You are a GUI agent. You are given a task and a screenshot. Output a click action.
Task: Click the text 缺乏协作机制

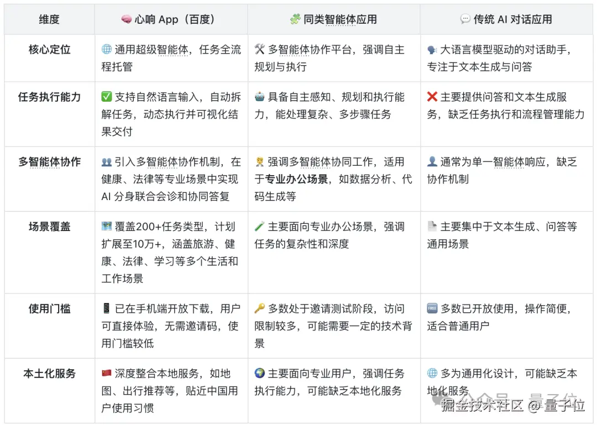pos(502,170)
